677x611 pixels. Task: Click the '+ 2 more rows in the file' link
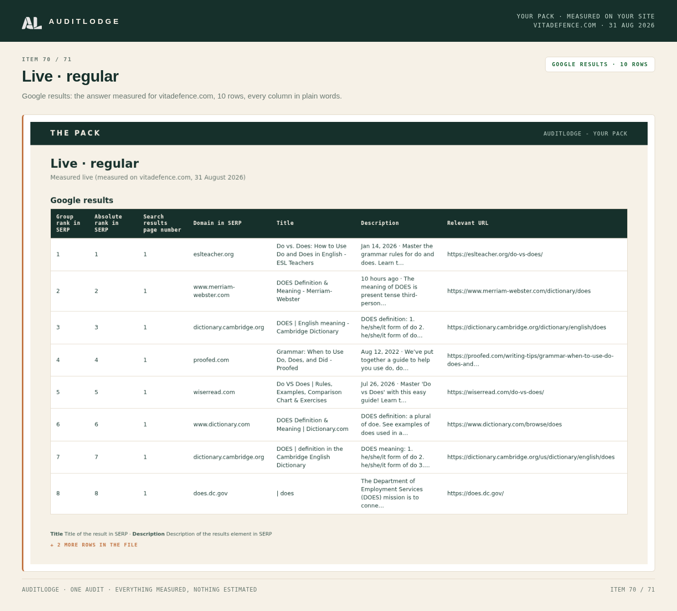[x=94, y=545]
